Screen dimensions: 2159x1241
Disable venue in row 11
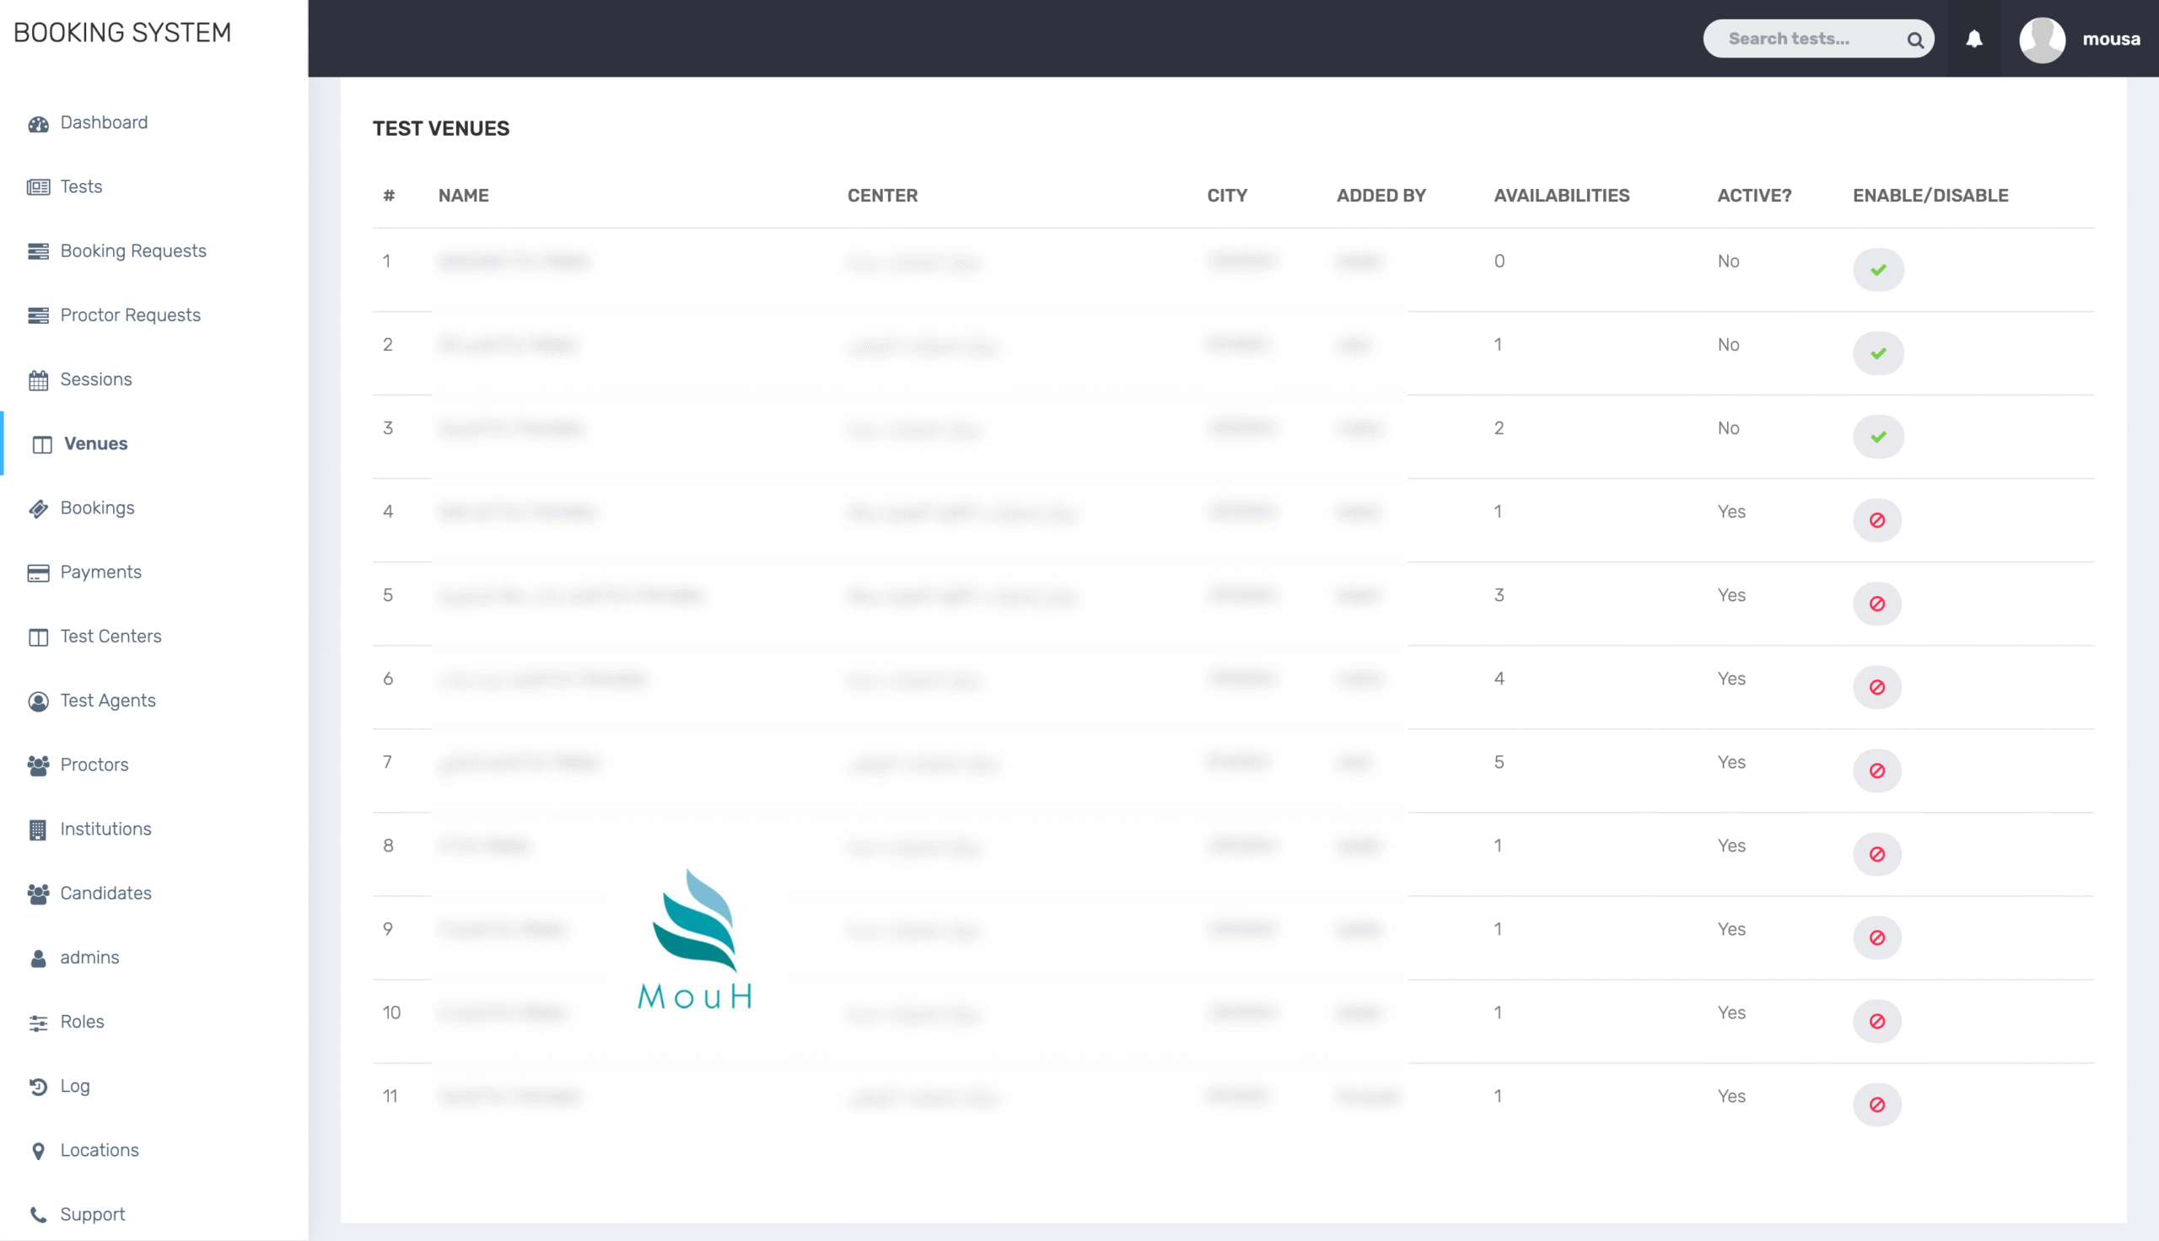[x=1876, y=1104]
